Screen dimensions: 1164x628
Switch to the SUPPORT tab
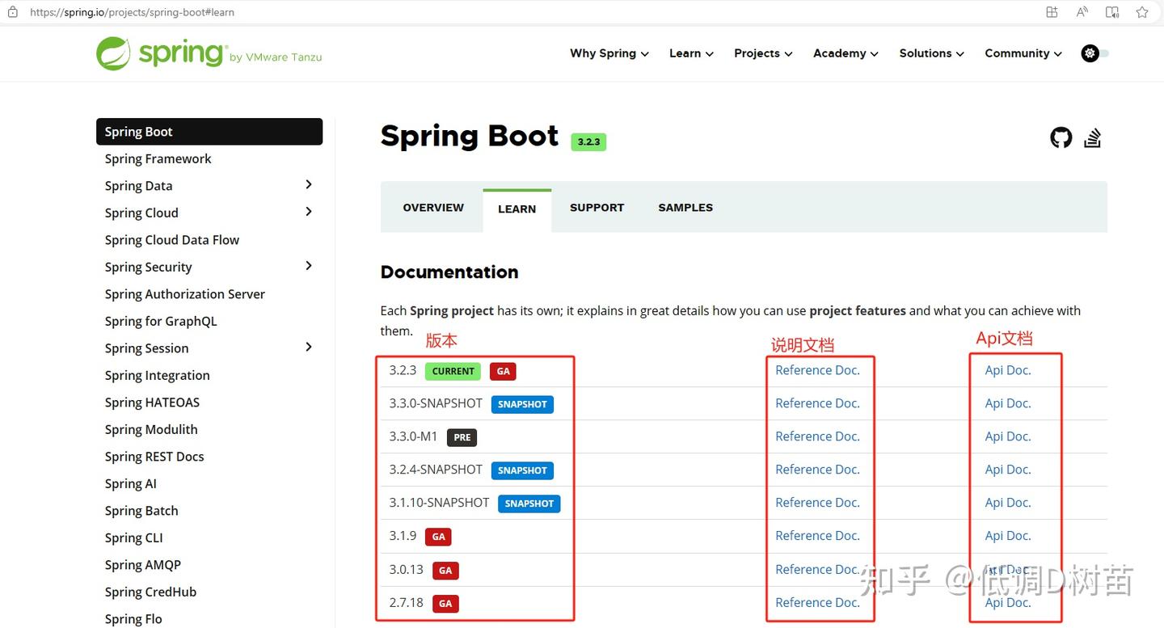pos(597,207)
